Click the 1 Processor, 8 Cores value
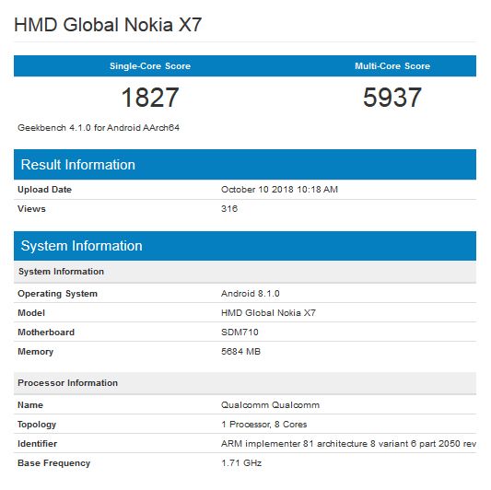Viewport: 491px width, 490px height. pos(264,425)
